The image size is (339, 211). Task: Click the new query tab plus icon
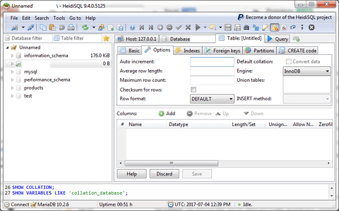296,39
